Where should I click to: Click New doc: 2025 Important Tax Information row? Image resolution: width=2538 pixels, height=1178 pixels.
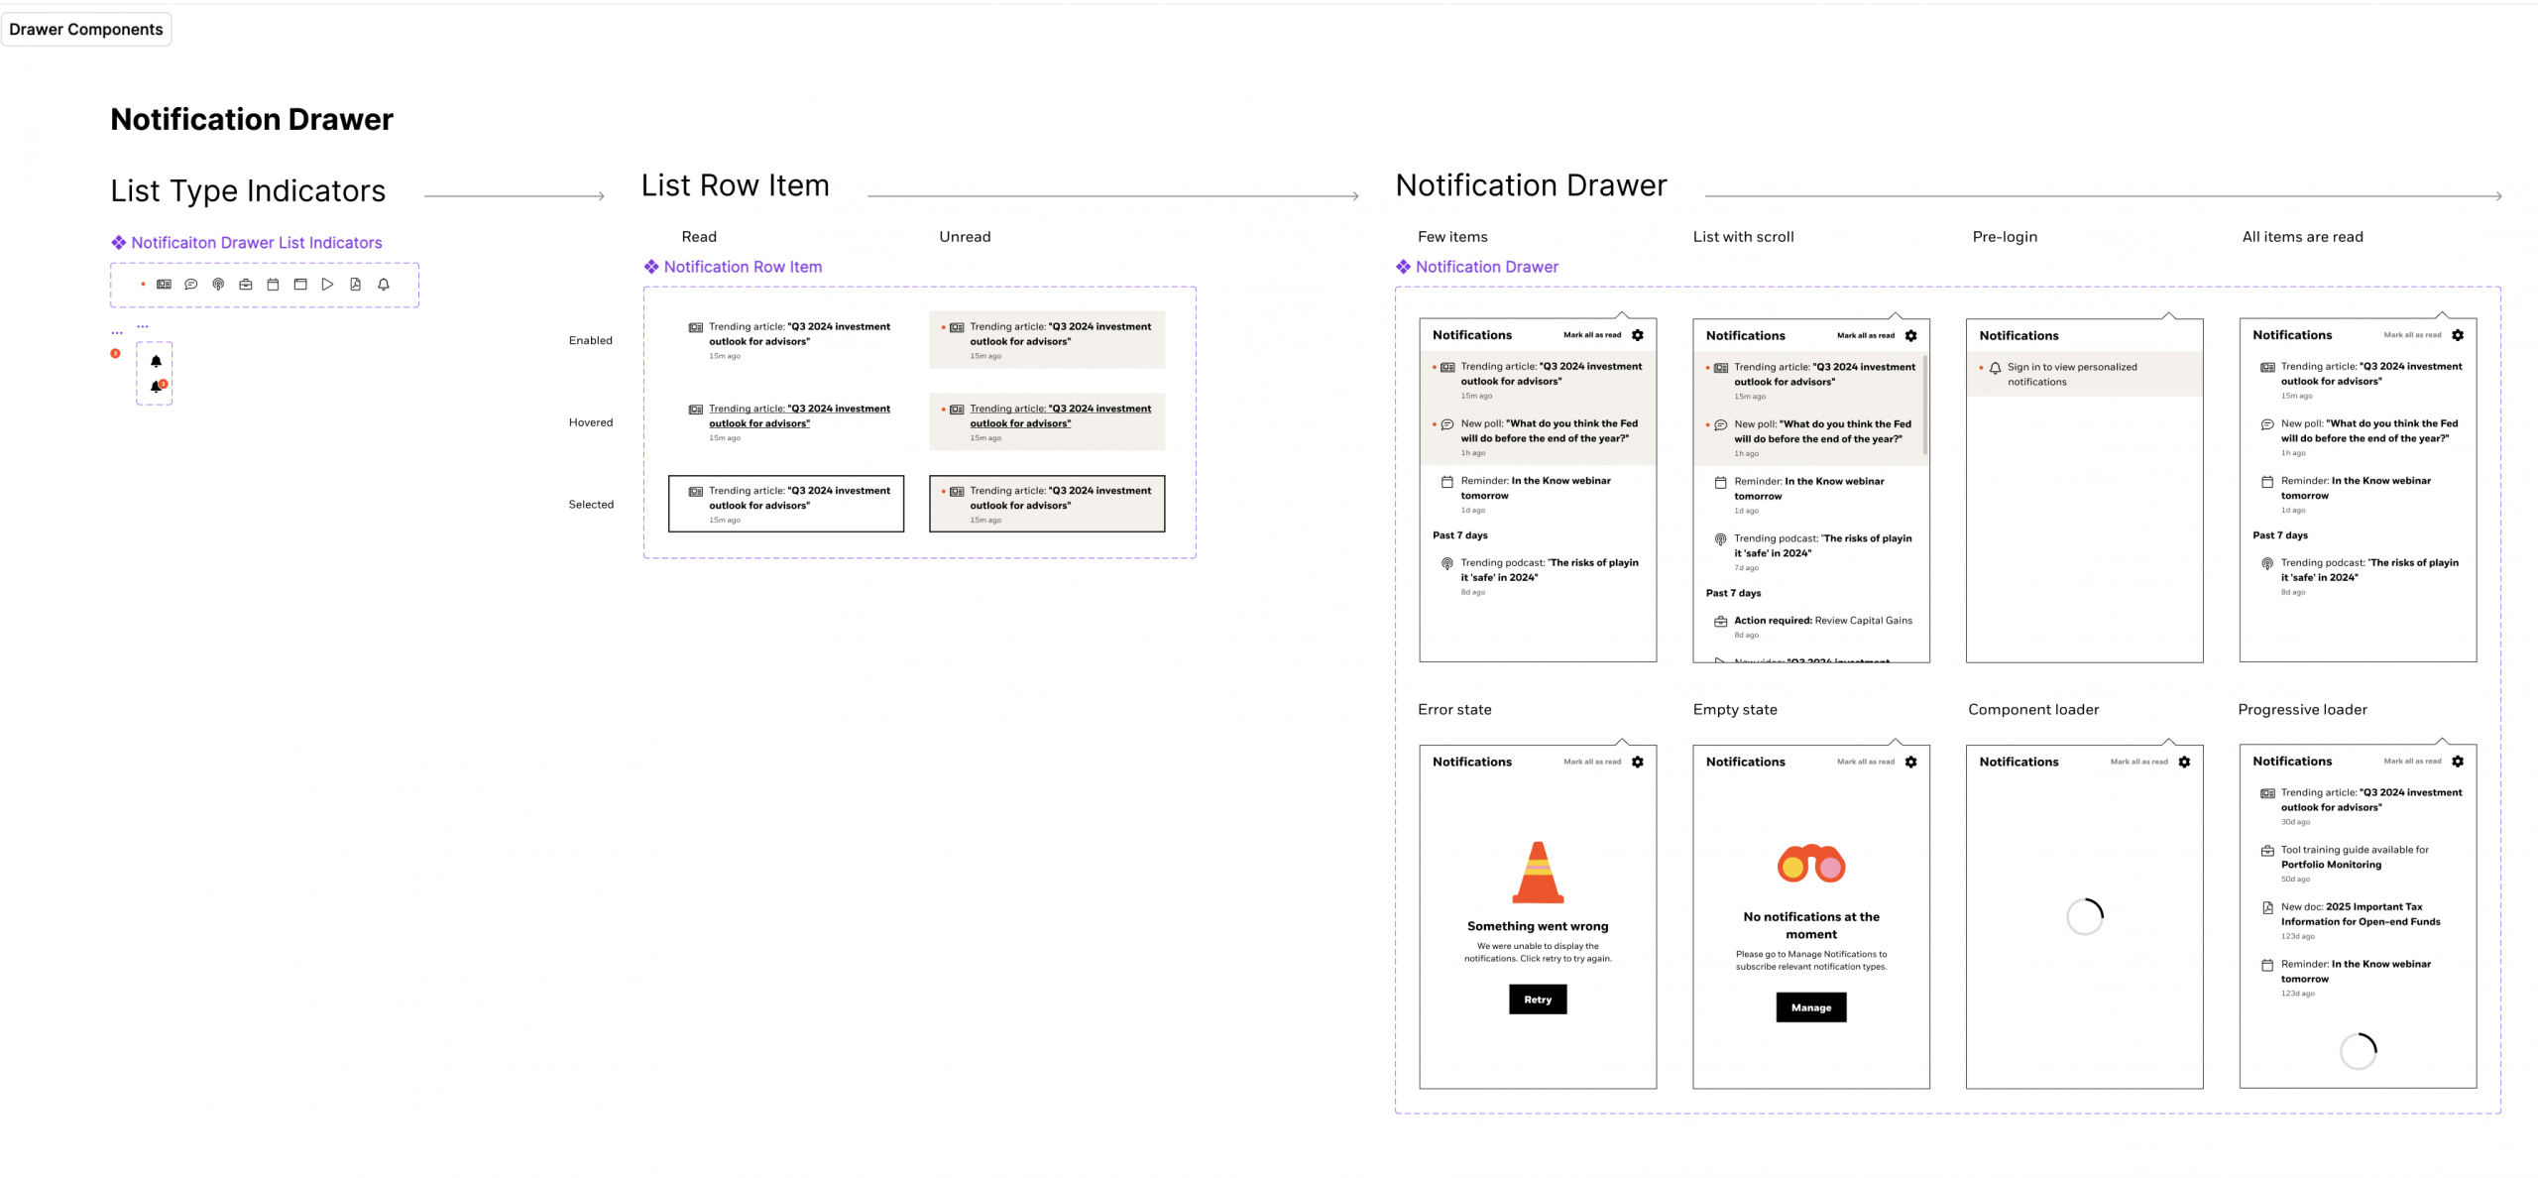coord(2359,920)
